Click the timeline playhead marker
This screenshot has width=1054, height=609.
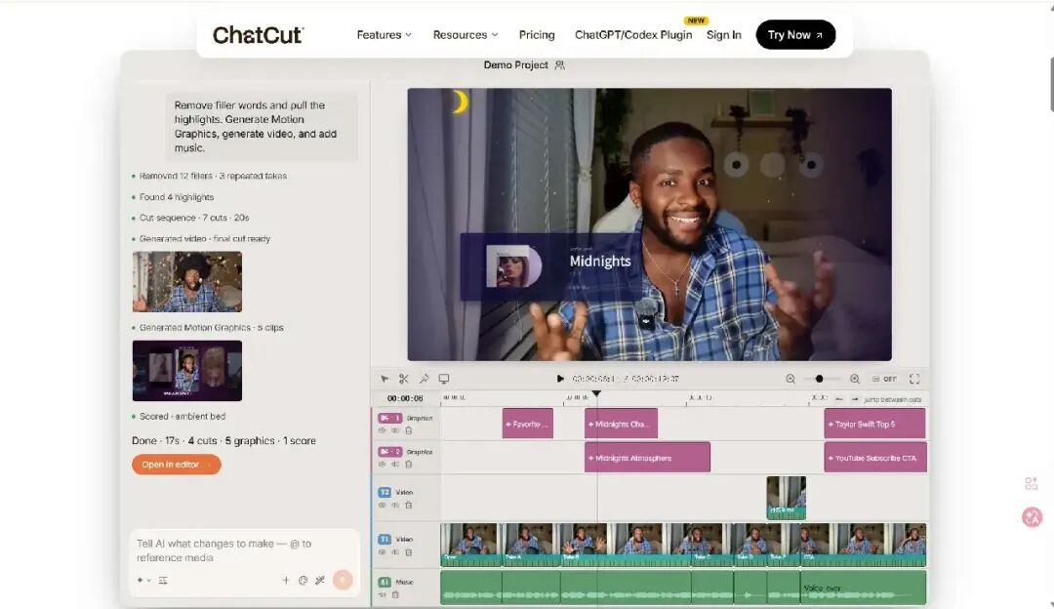(596, 394)
